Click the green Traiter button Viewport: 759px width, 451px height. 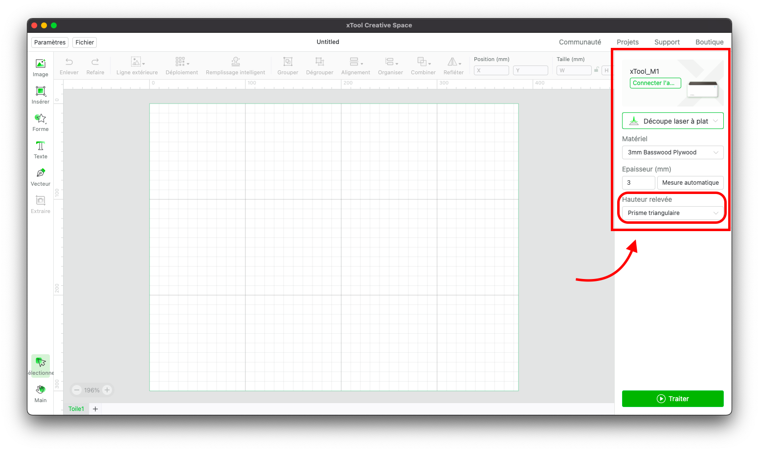click(672, 399)
